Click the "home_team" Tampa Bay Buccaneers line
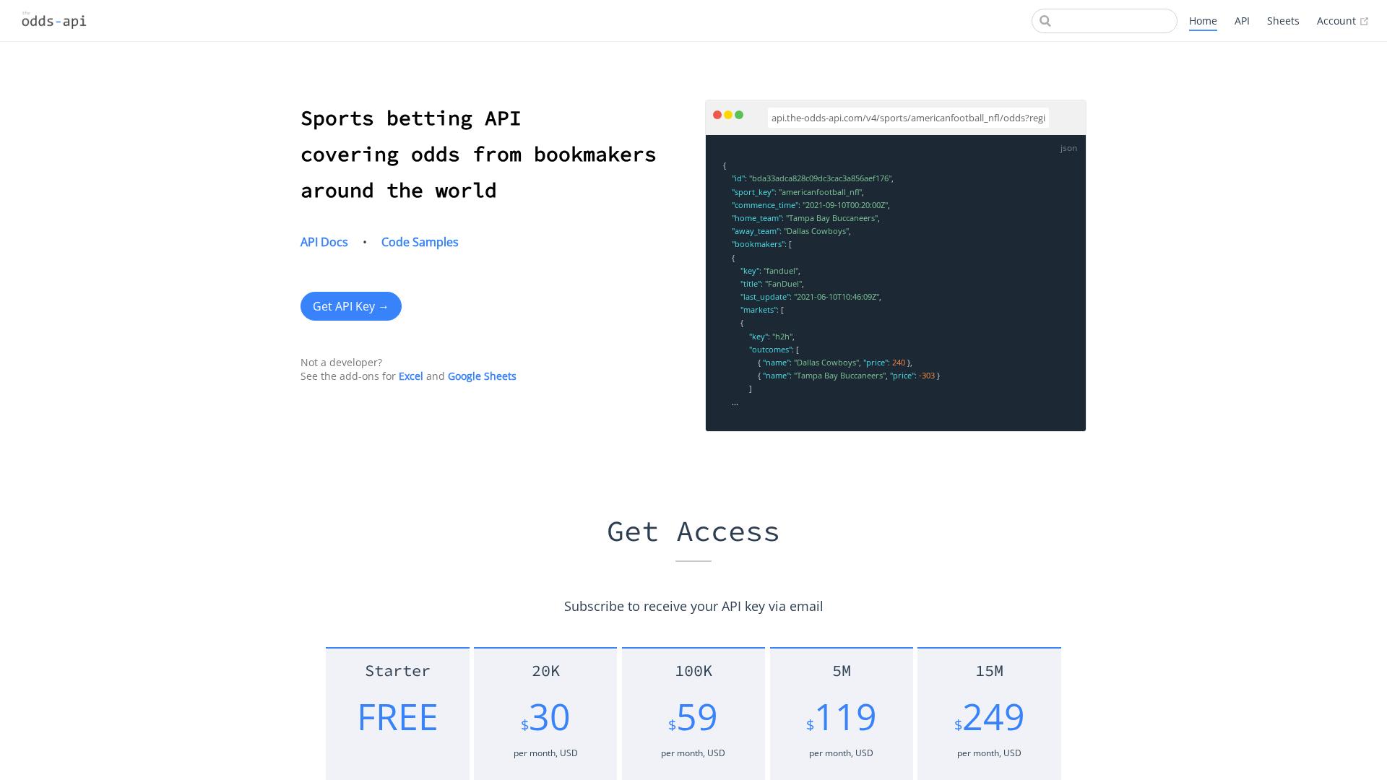The image size is (1387, 780). click(x=805, y=218)
